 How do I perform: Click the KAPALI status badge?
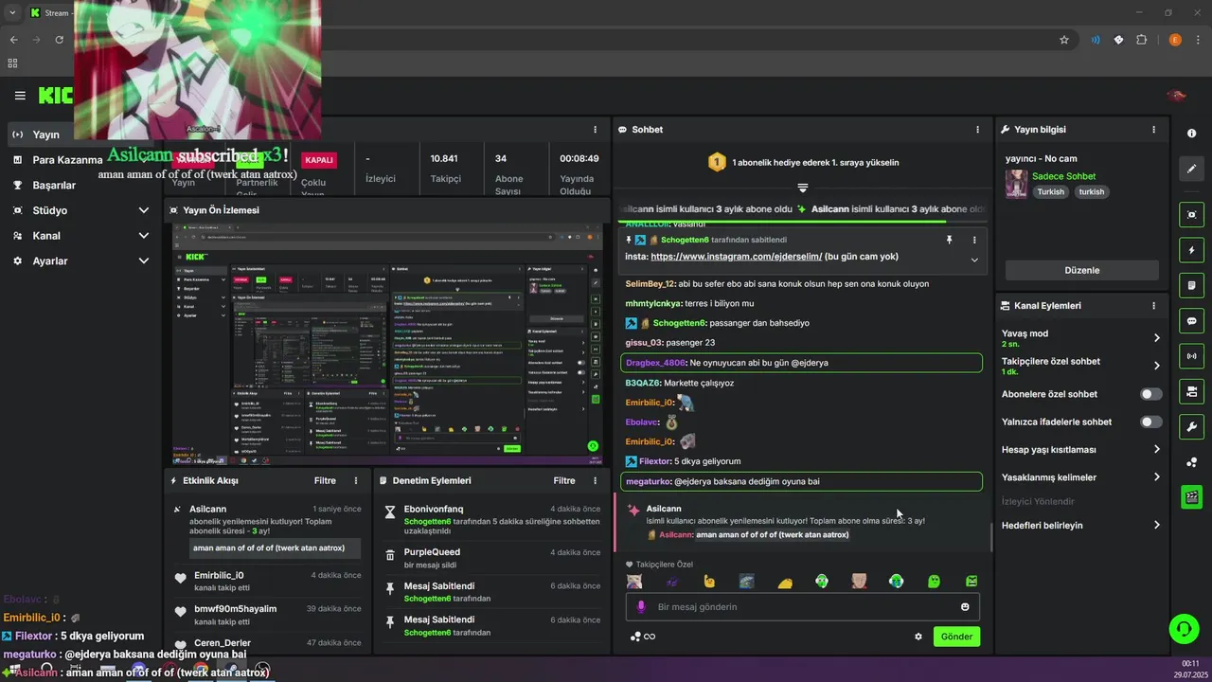319,160
